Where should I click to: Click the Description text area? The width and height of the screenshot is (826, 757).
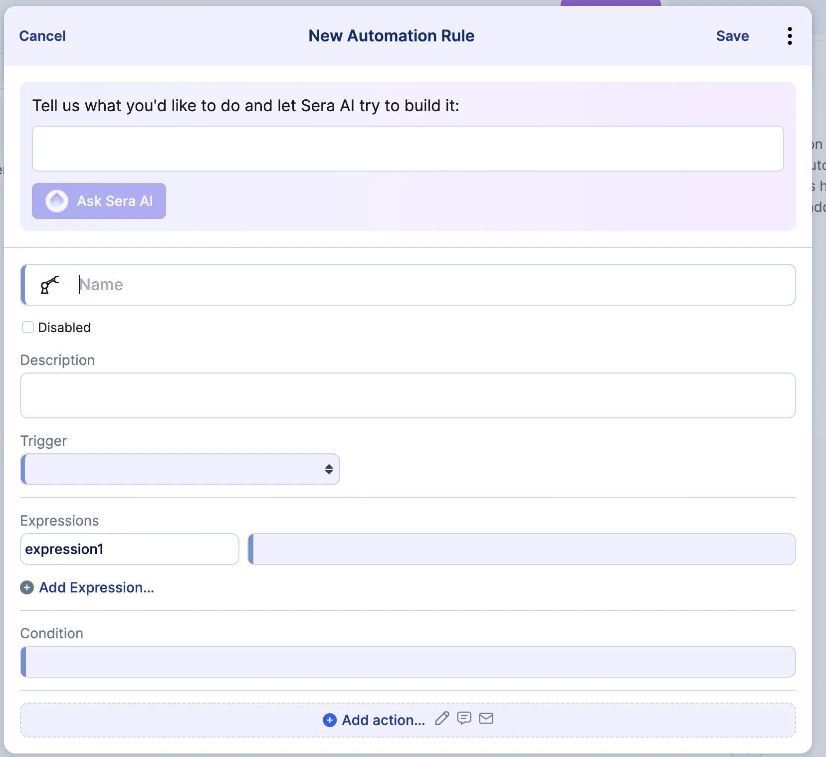[x=408, y=395]
